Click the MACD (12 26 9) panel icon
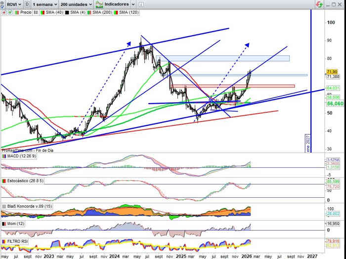 click(x=4, y=156)
